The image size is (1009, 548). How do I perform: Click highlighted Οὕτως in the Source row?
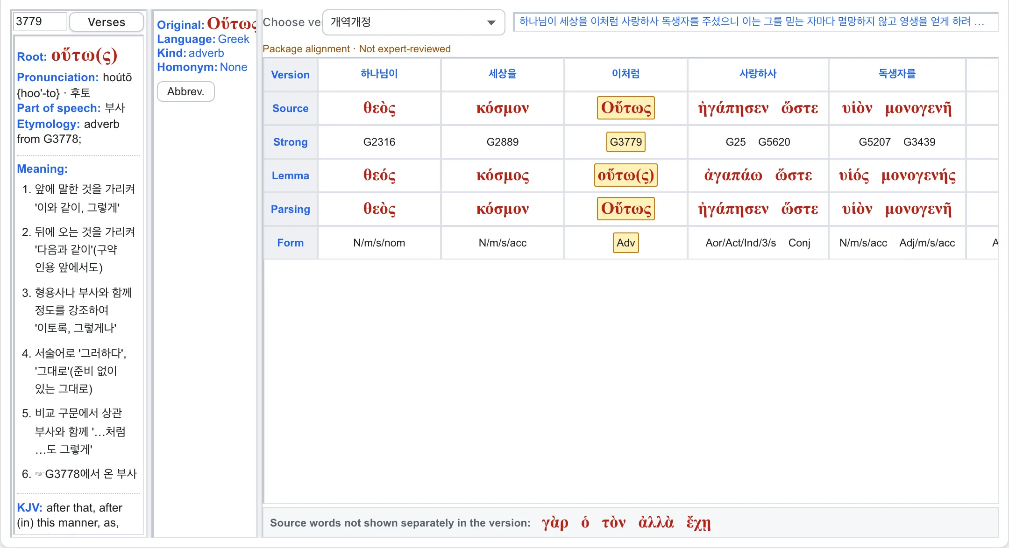(x=626, y=108)
